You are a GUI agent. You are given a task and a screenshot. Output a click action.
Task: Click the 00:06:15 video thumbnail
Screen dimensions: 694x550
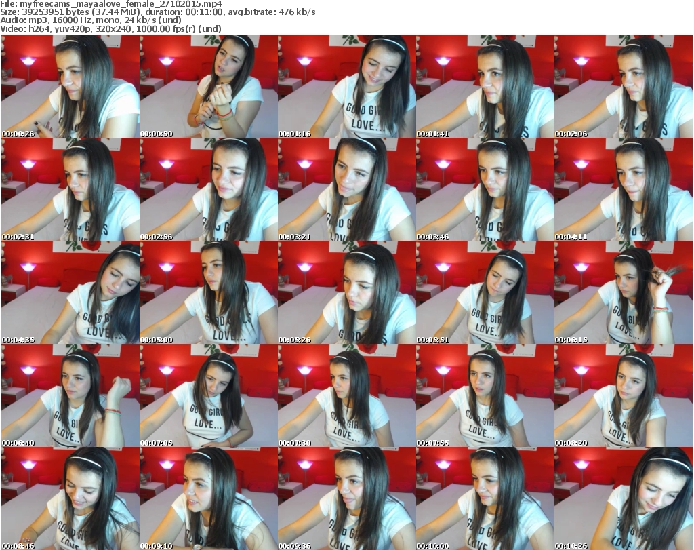click(624, 293)
